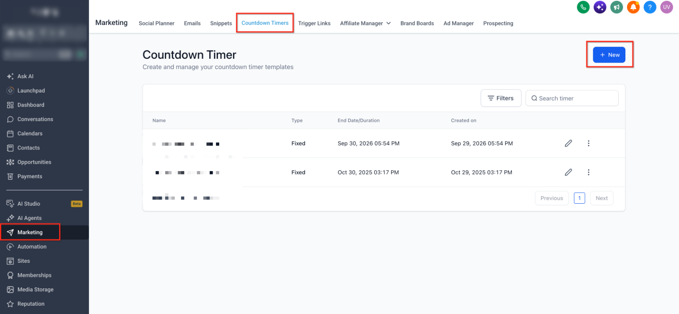The height and width of the screenshot is (314, 679).
Task: Click the Calendars sidebar icon
Action: [10, 134]
